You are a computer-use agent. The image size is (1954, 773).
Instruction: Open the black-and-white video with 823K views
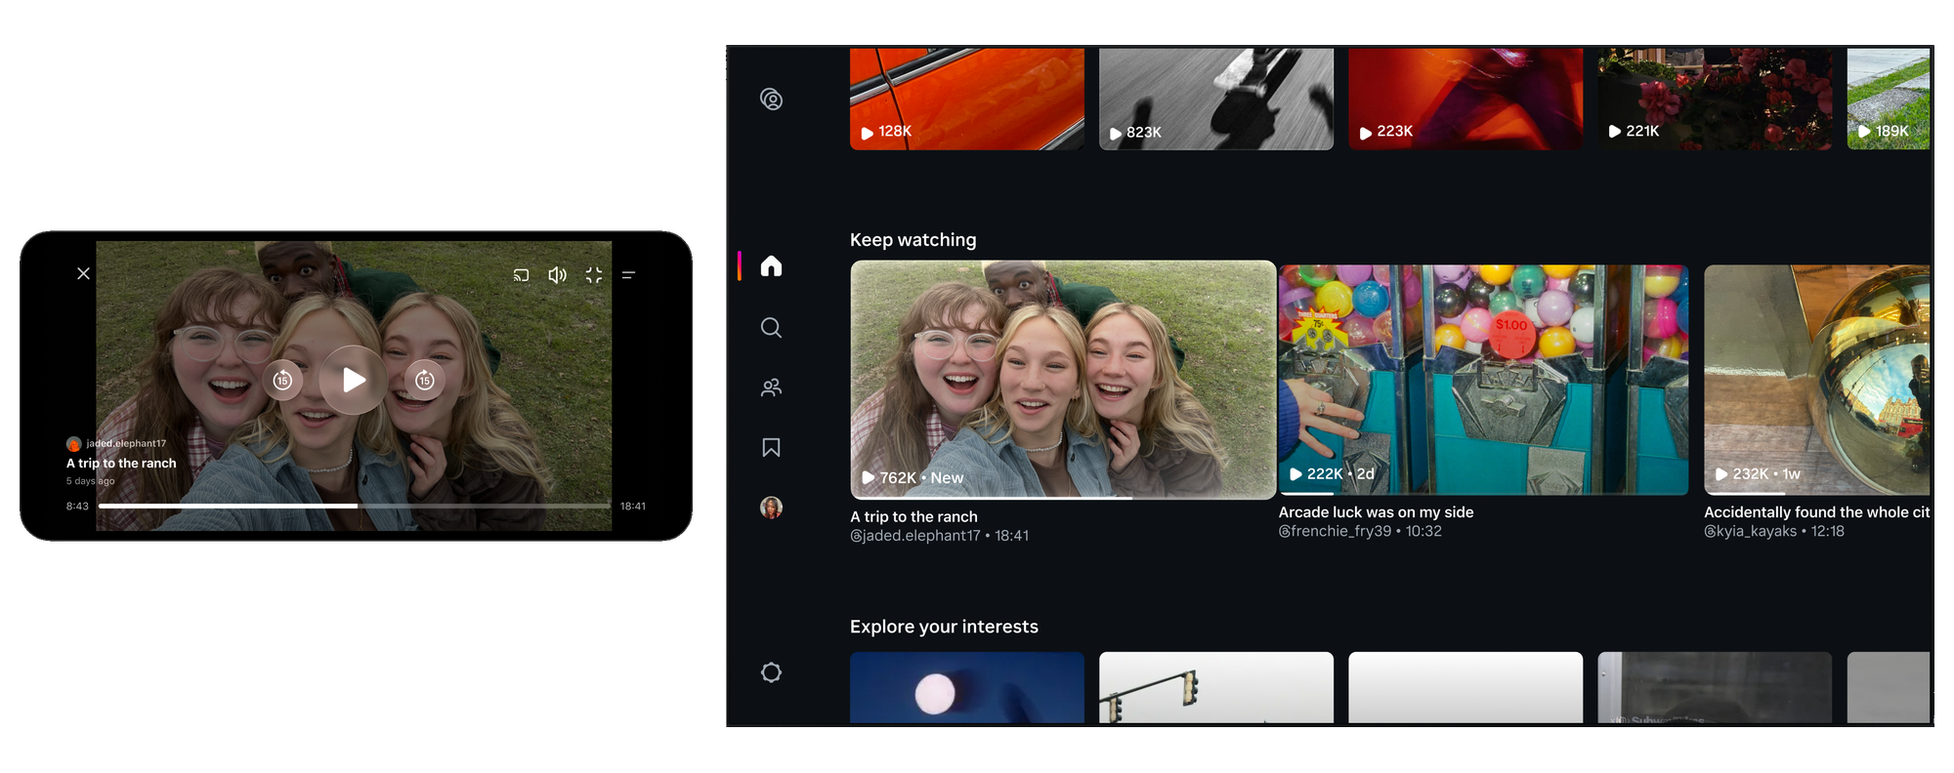point(1216,98)
